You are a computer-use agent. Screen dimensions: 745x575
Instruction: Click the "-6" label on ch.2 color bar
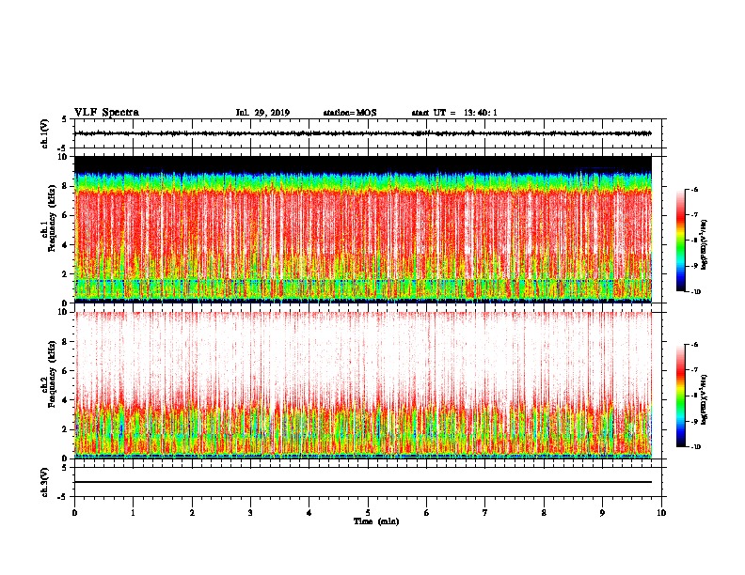click(x=694, y=345)
